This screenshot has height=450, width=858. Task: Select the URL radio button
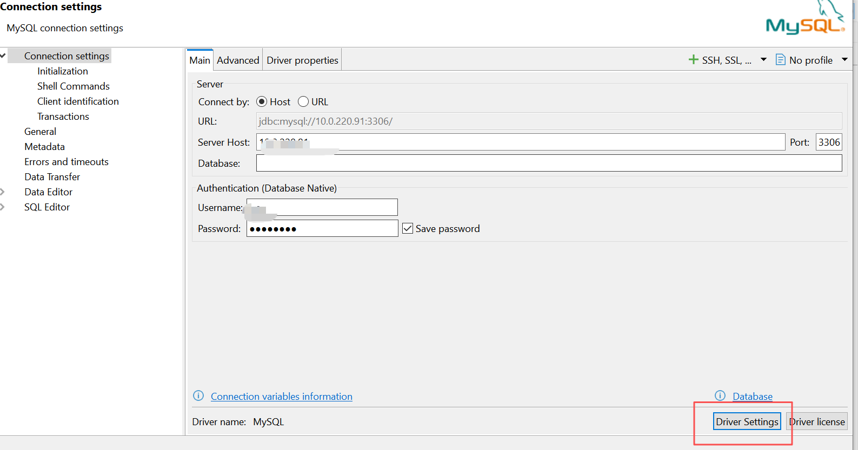303,102
